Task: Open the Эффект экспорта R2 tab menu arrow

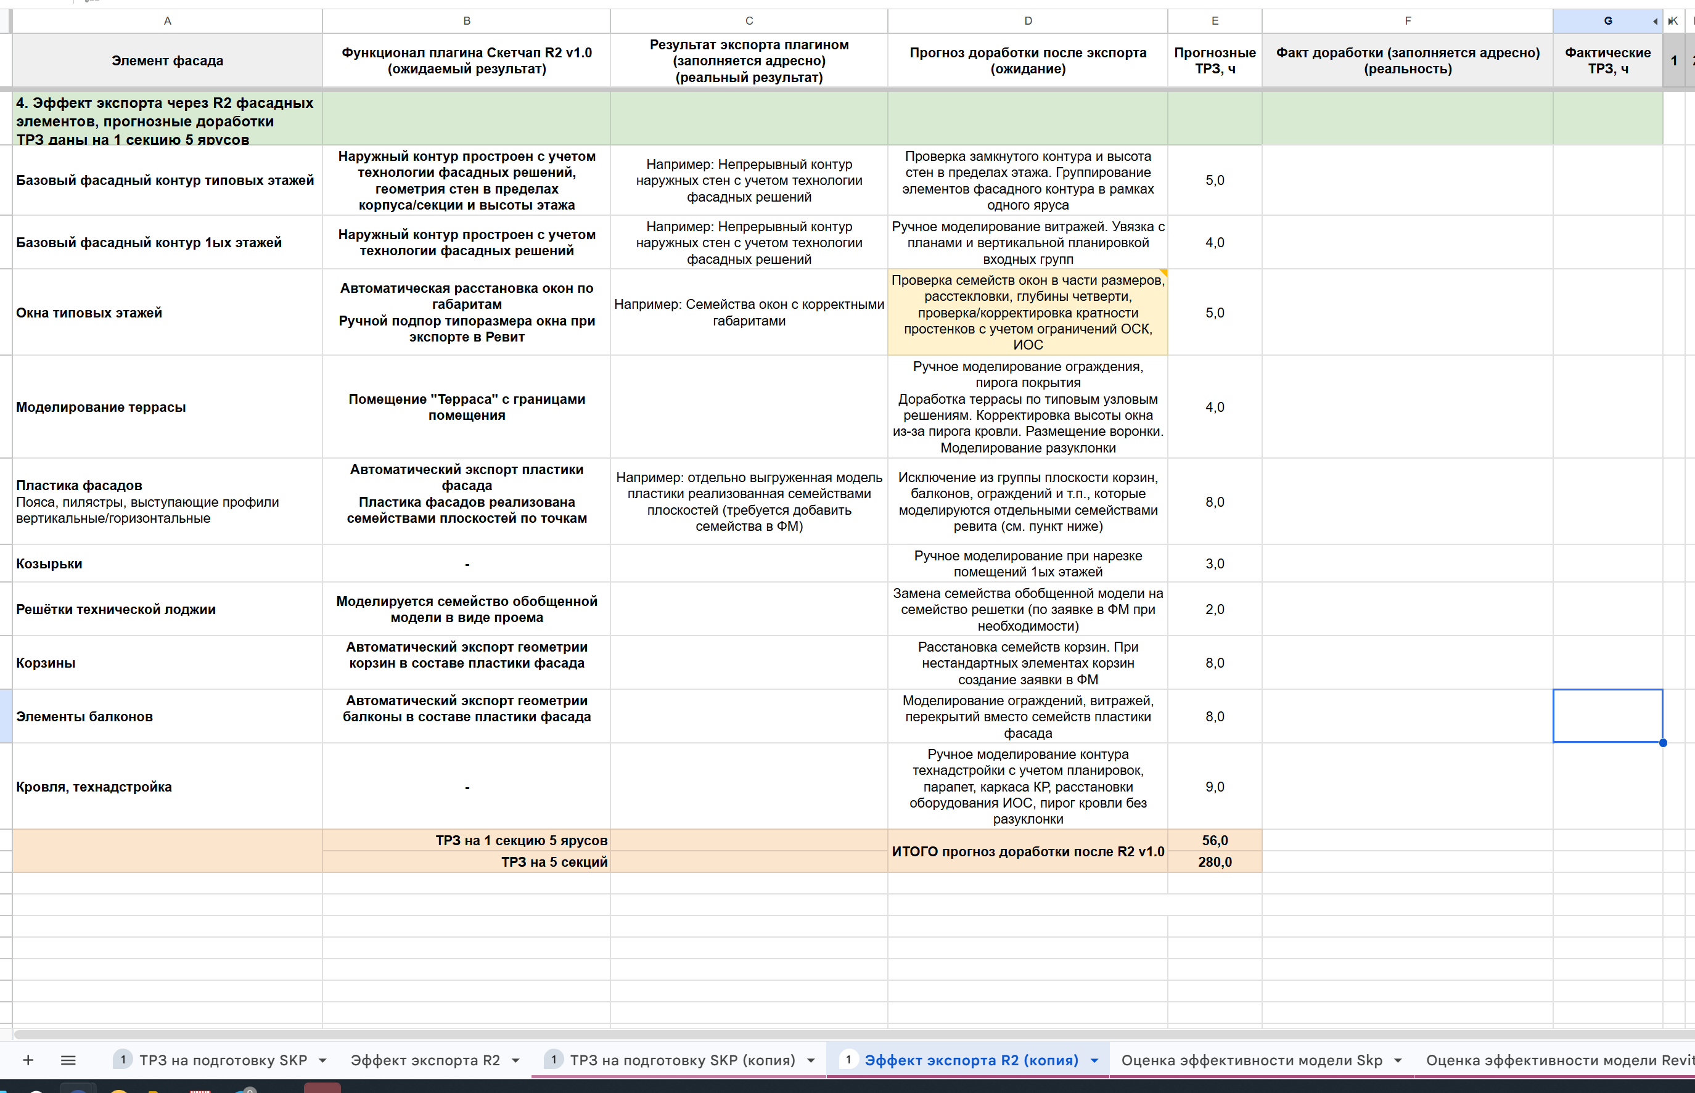Action: [x=516, y=1060]
